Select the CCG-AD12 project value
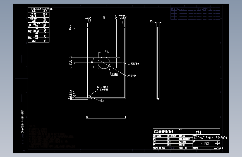Screen dimensions: 242x157 point(218,148)
